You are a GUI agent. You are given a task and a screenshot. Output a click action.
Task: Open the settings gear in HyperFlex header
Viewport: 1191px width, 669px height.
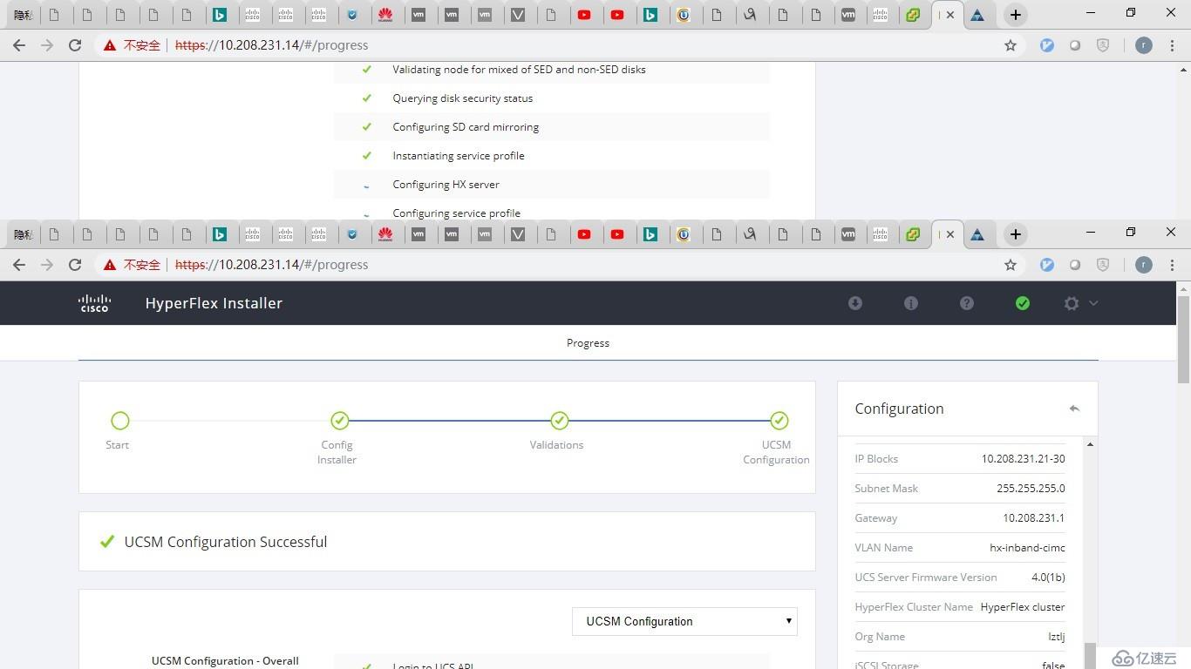(x=1072, y=303)
